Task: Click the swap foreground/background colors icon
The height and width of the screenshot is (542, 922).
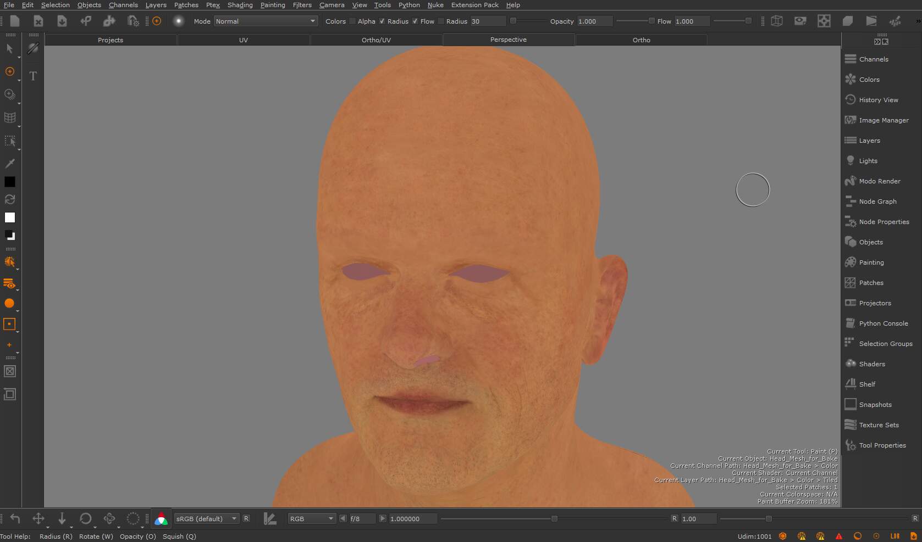Action: (x=9, y=199)
